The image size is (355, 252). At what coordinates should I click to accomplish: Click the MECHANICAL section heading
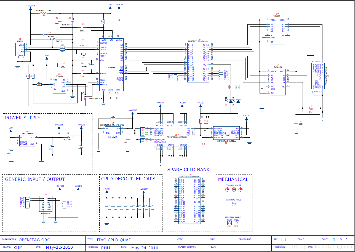(233, 179)
